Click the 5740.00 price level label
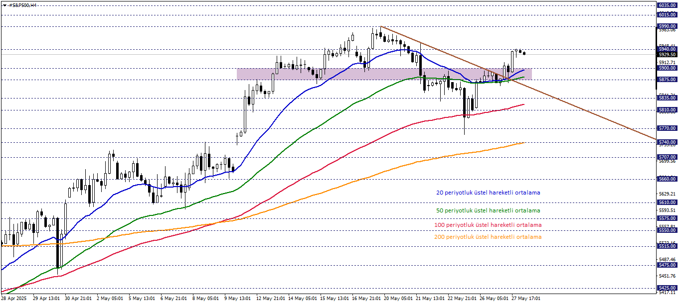The image size is (679, 304). coord(667,142)
